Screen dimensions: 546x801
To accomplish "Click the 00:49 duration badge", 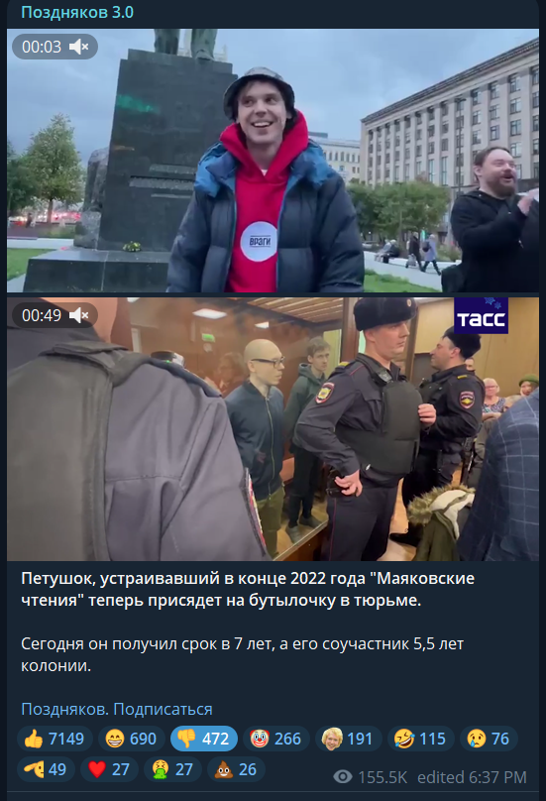I will click(42, 315).
